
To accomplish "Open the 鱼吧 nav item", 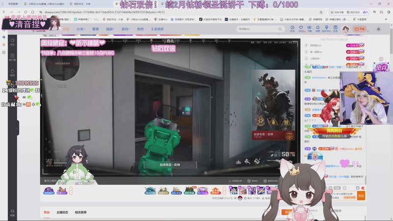I will point(140,29).
